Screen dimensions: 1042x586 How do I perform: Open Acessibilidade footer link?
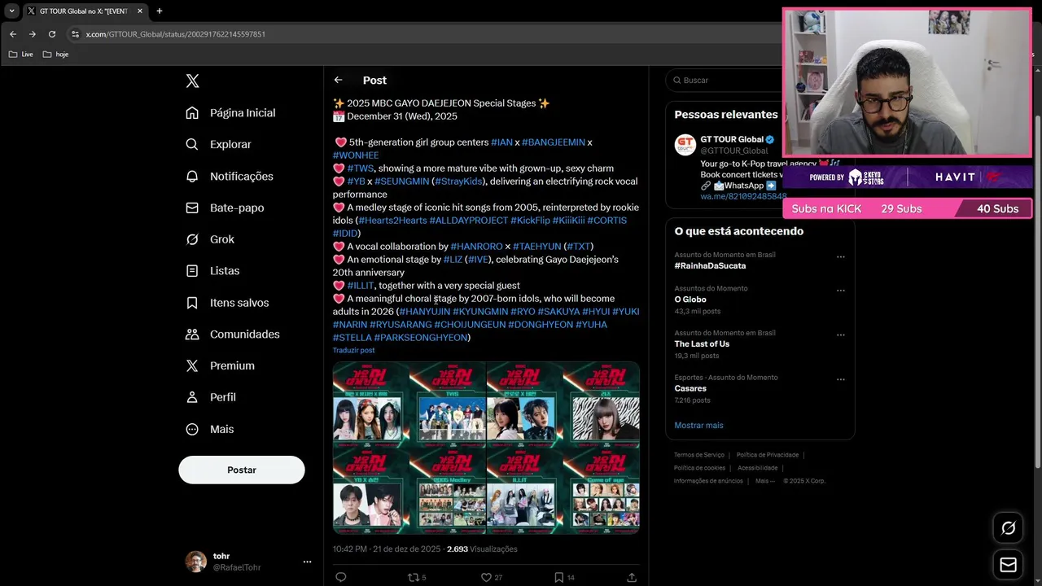click(x=758, y=468)
